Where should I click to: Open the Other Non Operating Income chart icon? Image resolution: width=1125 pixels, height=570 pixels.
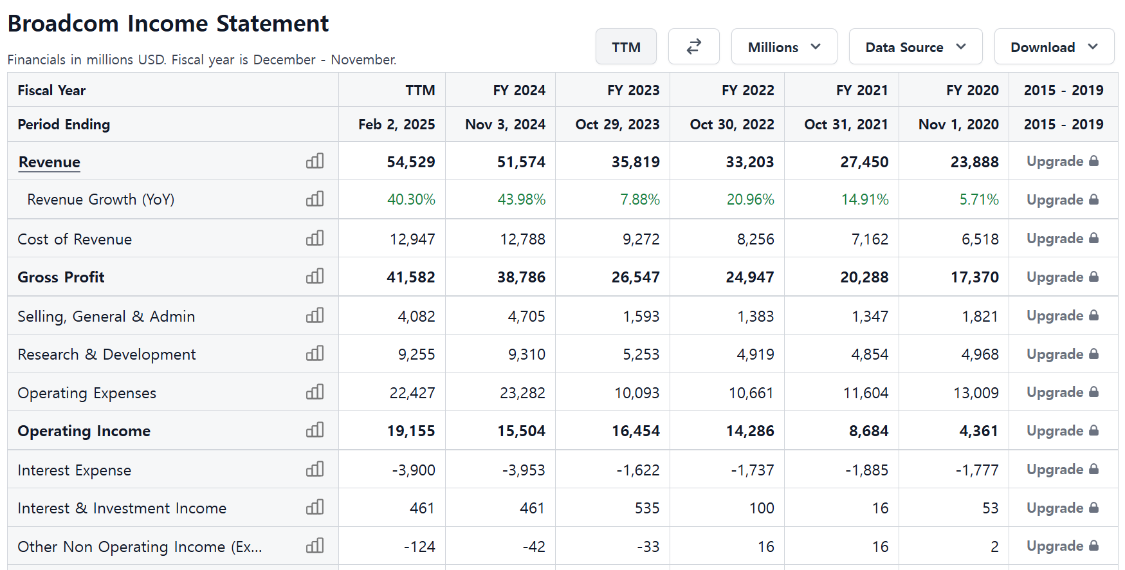pyautogui.click(x=315, y=546)
